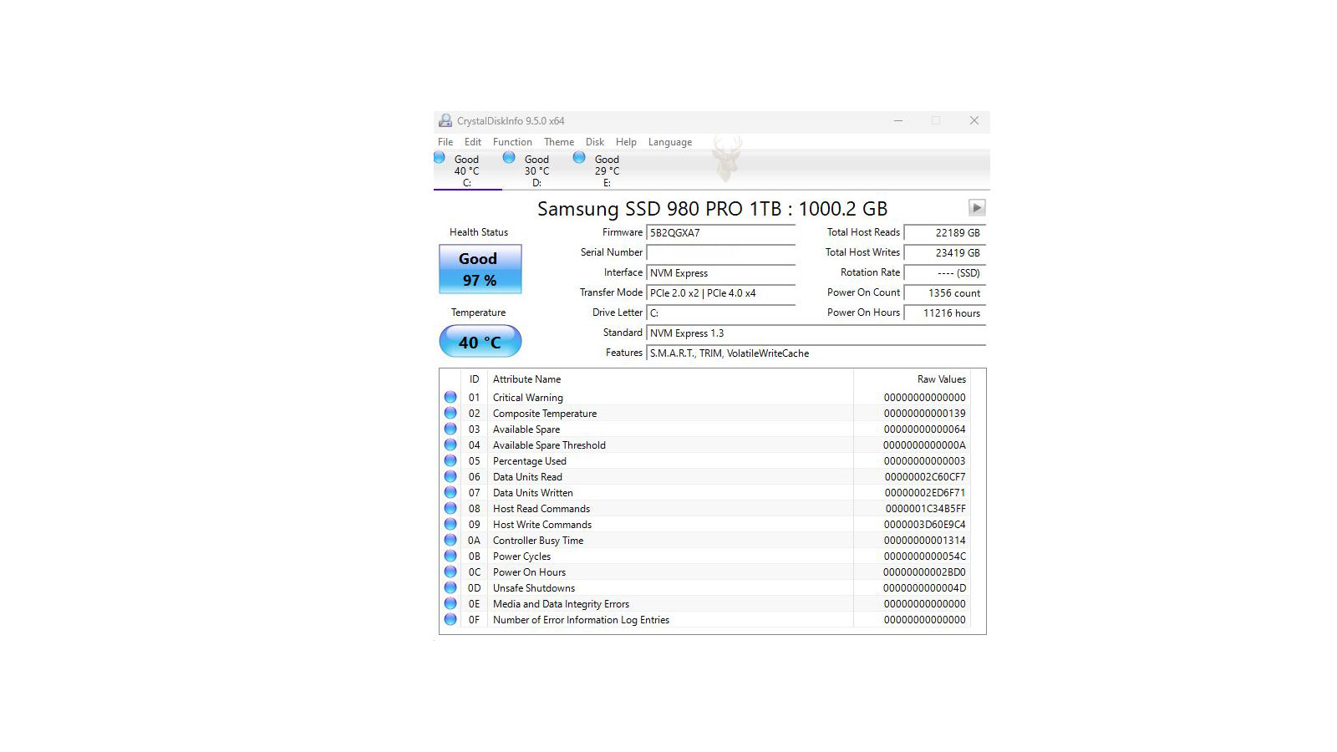Select the C: drive status orb
Image resolution: width=1337 pixels, height=752 pixels.
[440, 157]
